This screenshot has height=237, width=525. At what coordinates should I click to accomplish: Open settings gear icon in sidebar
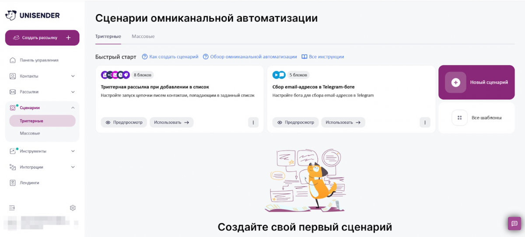[73, 208]
